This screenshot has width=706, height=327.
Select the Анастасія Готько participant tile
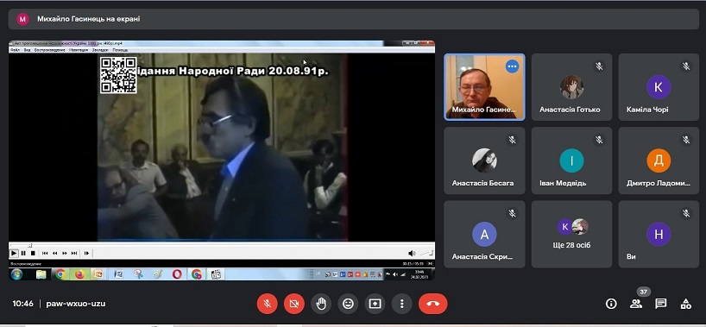572,87
